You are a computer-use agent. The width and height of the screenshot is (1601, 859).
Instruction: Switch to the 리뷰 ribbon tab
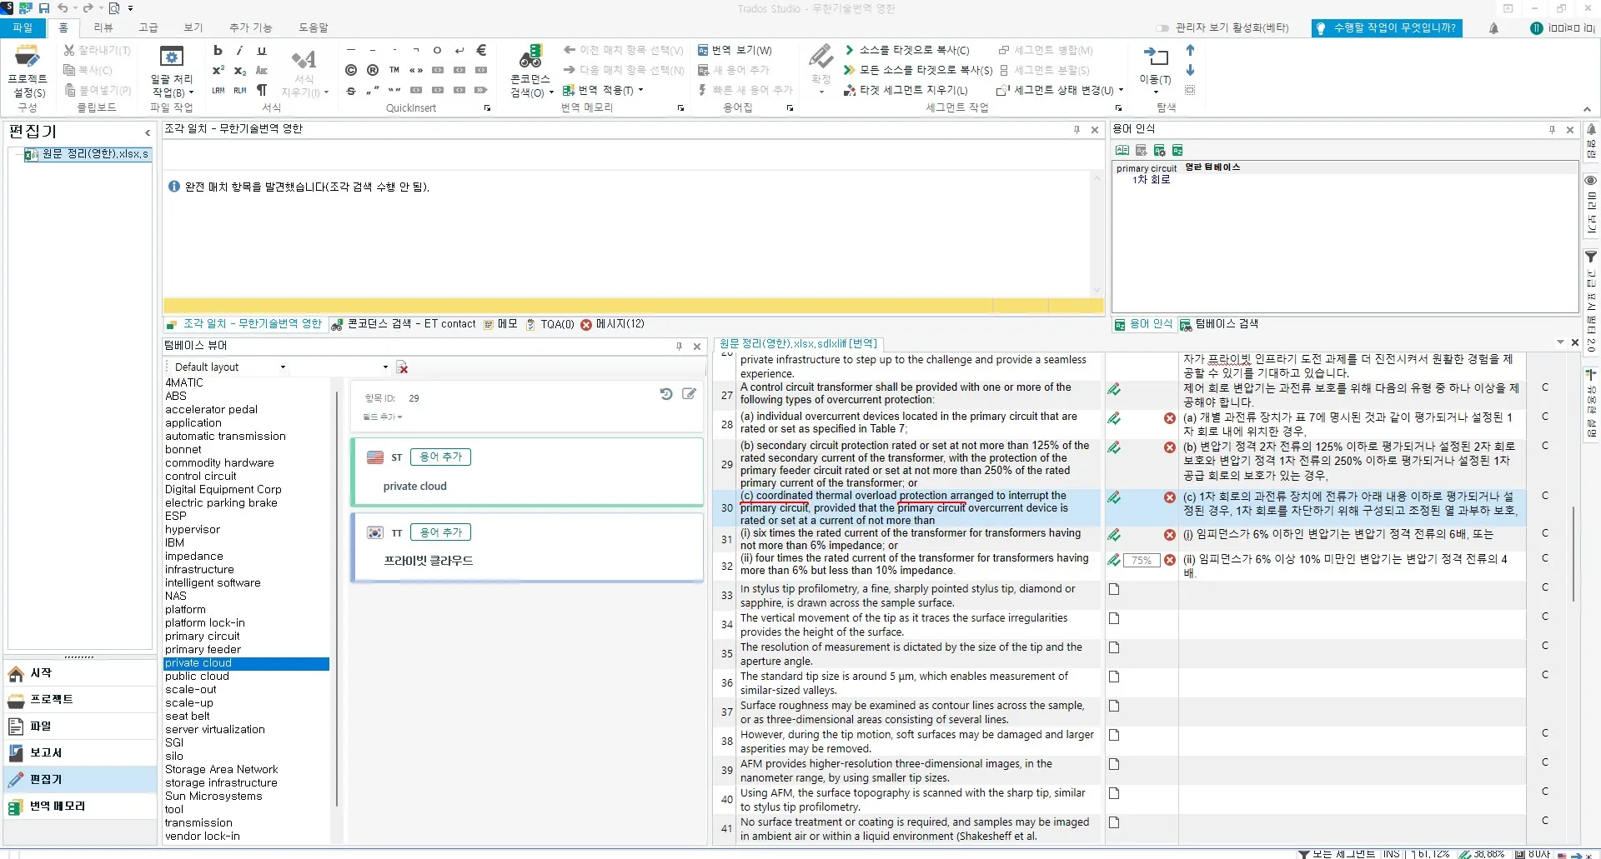(103, 27)
